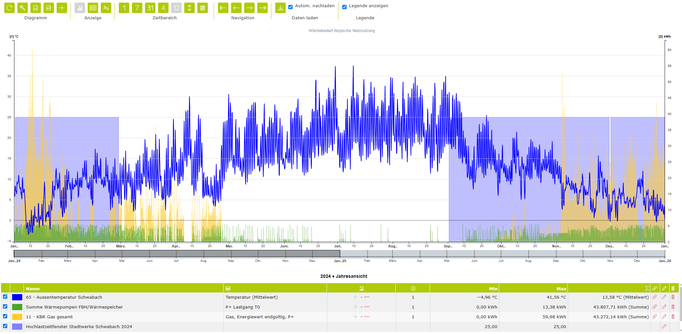Export diagram as PDF file
Viewport: 682px width, 334px height.
[49, 8]
